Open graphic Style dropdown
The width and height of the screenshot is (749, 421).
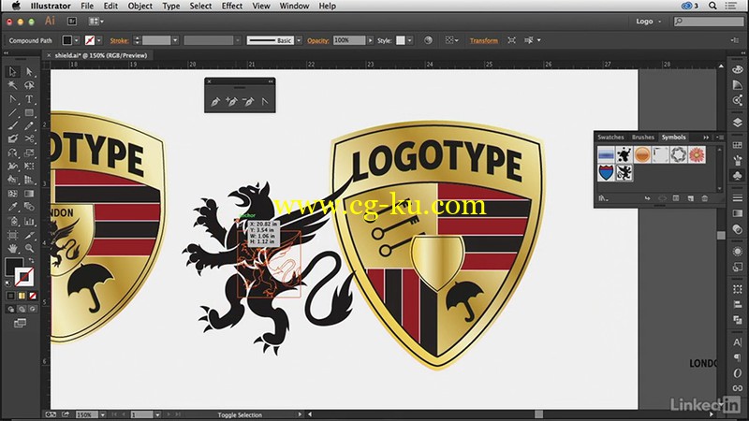pos(409,40)
